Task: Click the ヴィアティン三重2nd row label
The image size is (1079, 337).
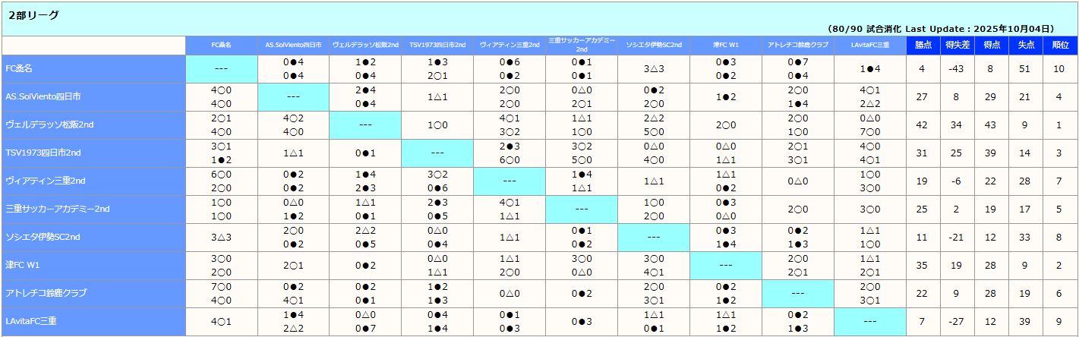Action: [46, 181]
